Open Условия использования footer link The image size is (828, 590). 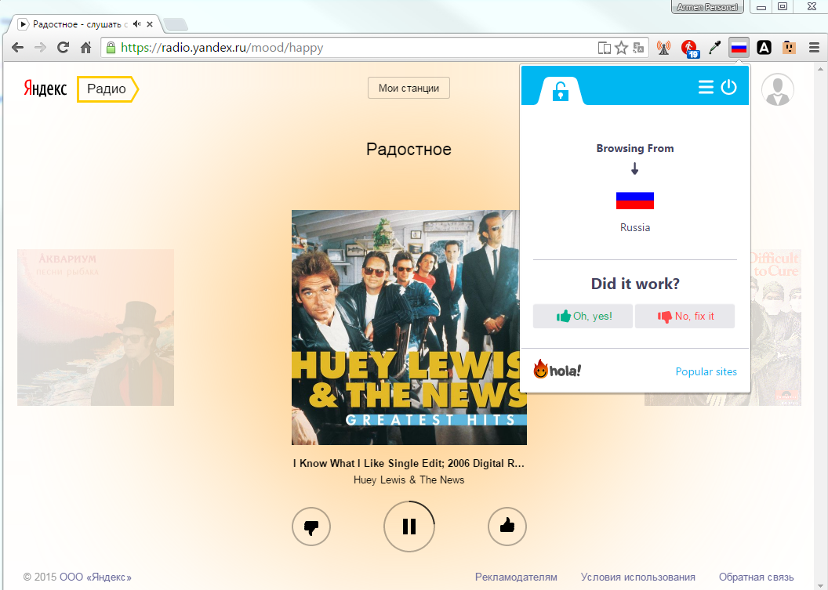(638, 577)
